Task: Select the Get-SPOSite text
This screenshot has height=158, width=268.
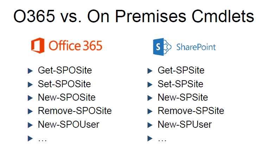Action: [x=65, y=70]
